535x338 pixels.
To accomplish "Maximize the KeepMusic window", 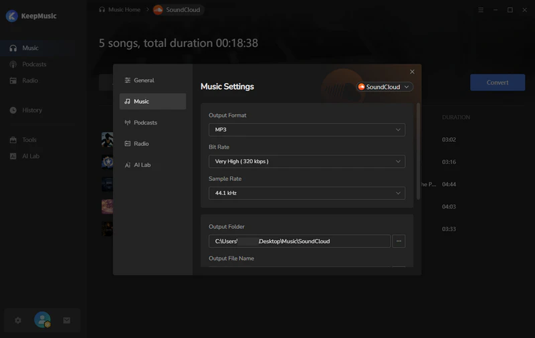I will pos(510,10).
